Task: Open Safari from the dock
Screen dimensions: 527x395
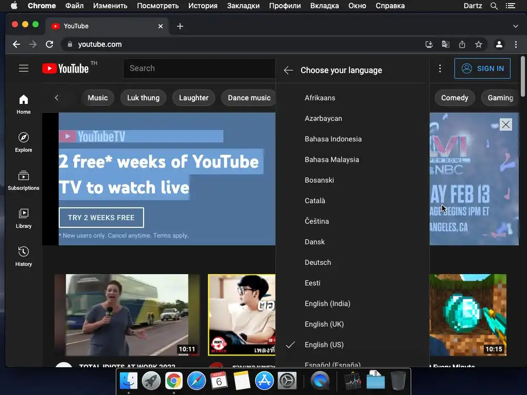Action: [x=196, y=381]
